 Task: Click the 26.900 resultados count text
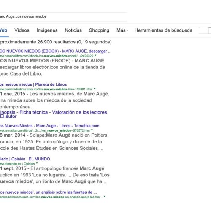56,42
